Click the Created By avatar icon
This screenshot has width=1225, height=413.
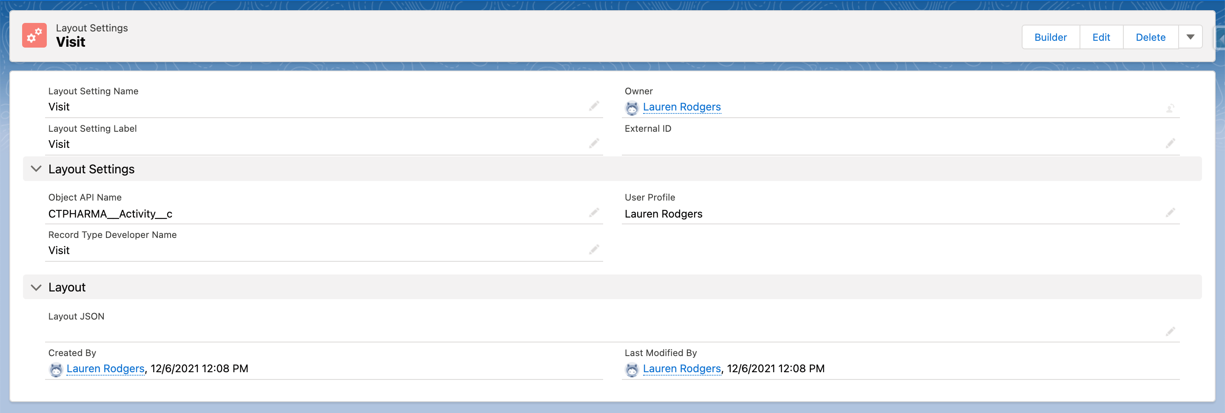(56, 369)
